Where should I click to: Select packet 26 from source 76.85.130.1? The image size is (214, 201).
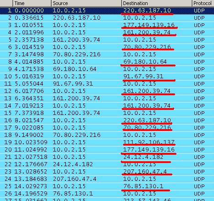coord(107,194)
